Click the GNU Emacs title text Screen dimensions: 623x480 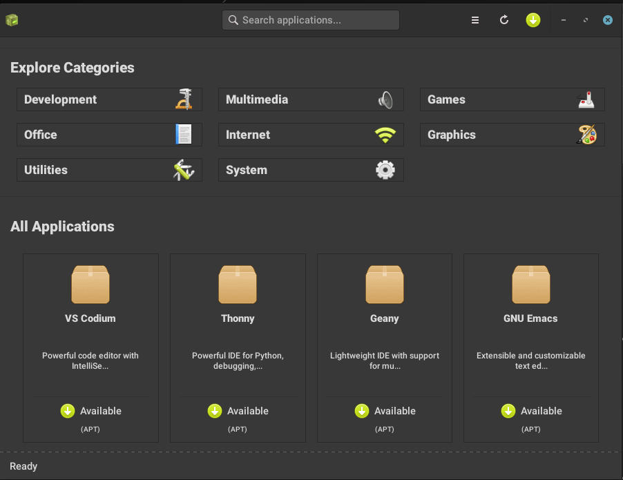[530, 318]
